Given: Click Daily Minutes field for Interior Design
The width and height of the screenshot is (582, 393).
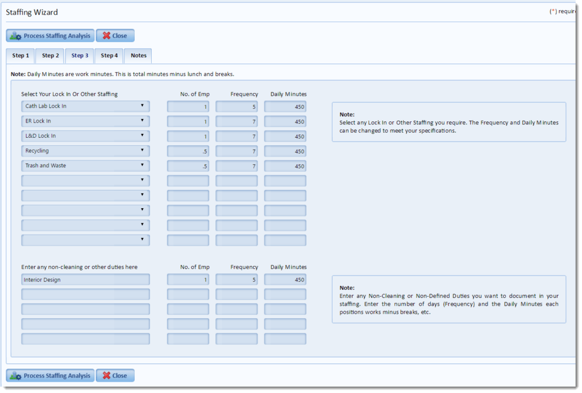Looking at the screenshot, I should pyautogui.click(x=285, y=280).
